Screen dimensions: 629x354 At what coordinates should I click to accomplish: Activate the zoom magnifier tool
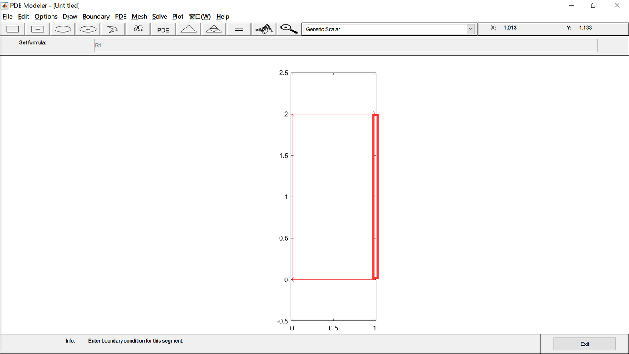288,29
